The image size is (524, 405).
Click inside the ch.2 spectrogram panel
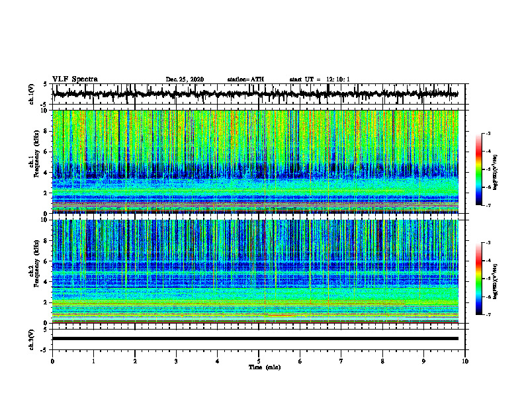(255, 271)
